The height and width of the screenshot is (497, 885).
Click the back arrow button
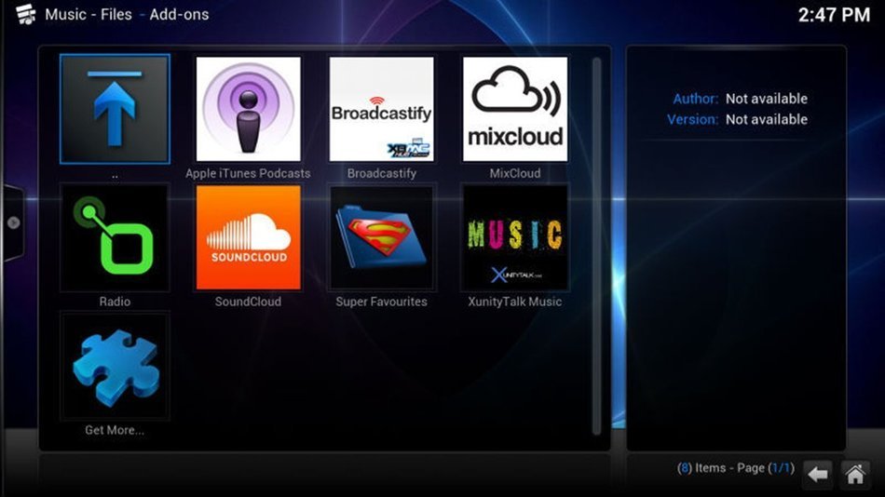coord(817,474)
